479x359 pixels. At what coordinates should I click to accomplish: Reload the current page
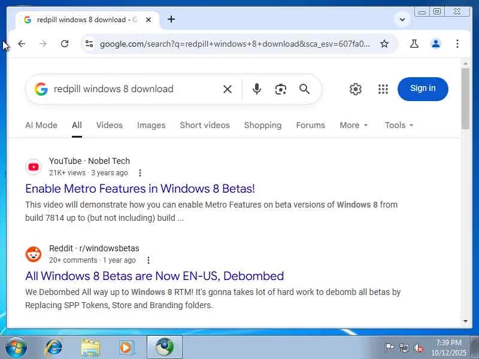[65, 44]
